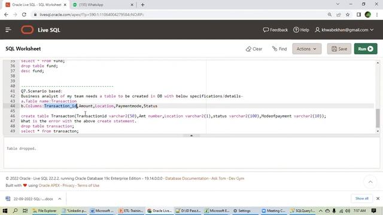Open the Windows Start menu
This screenshot has height=215, width=383.
tap(5, 211)
